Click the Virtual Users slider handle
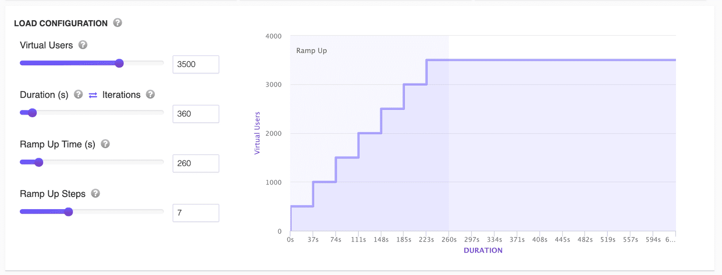The image size is (722, 275). click(119, 63)
